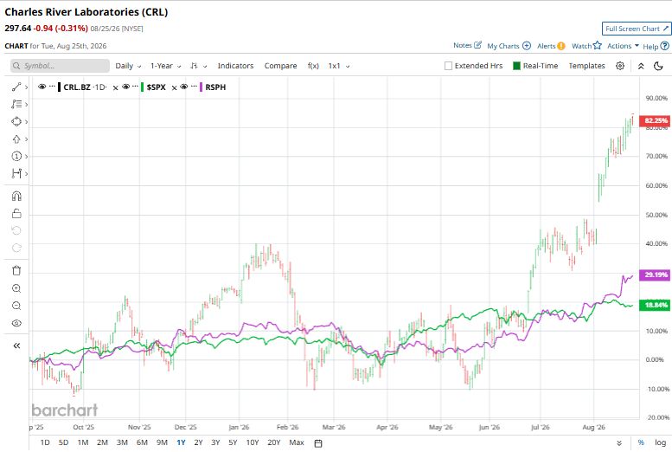The image size is (672, 452).
Task: Toggle the lock drawings padlock
Action: click(16, 213)
